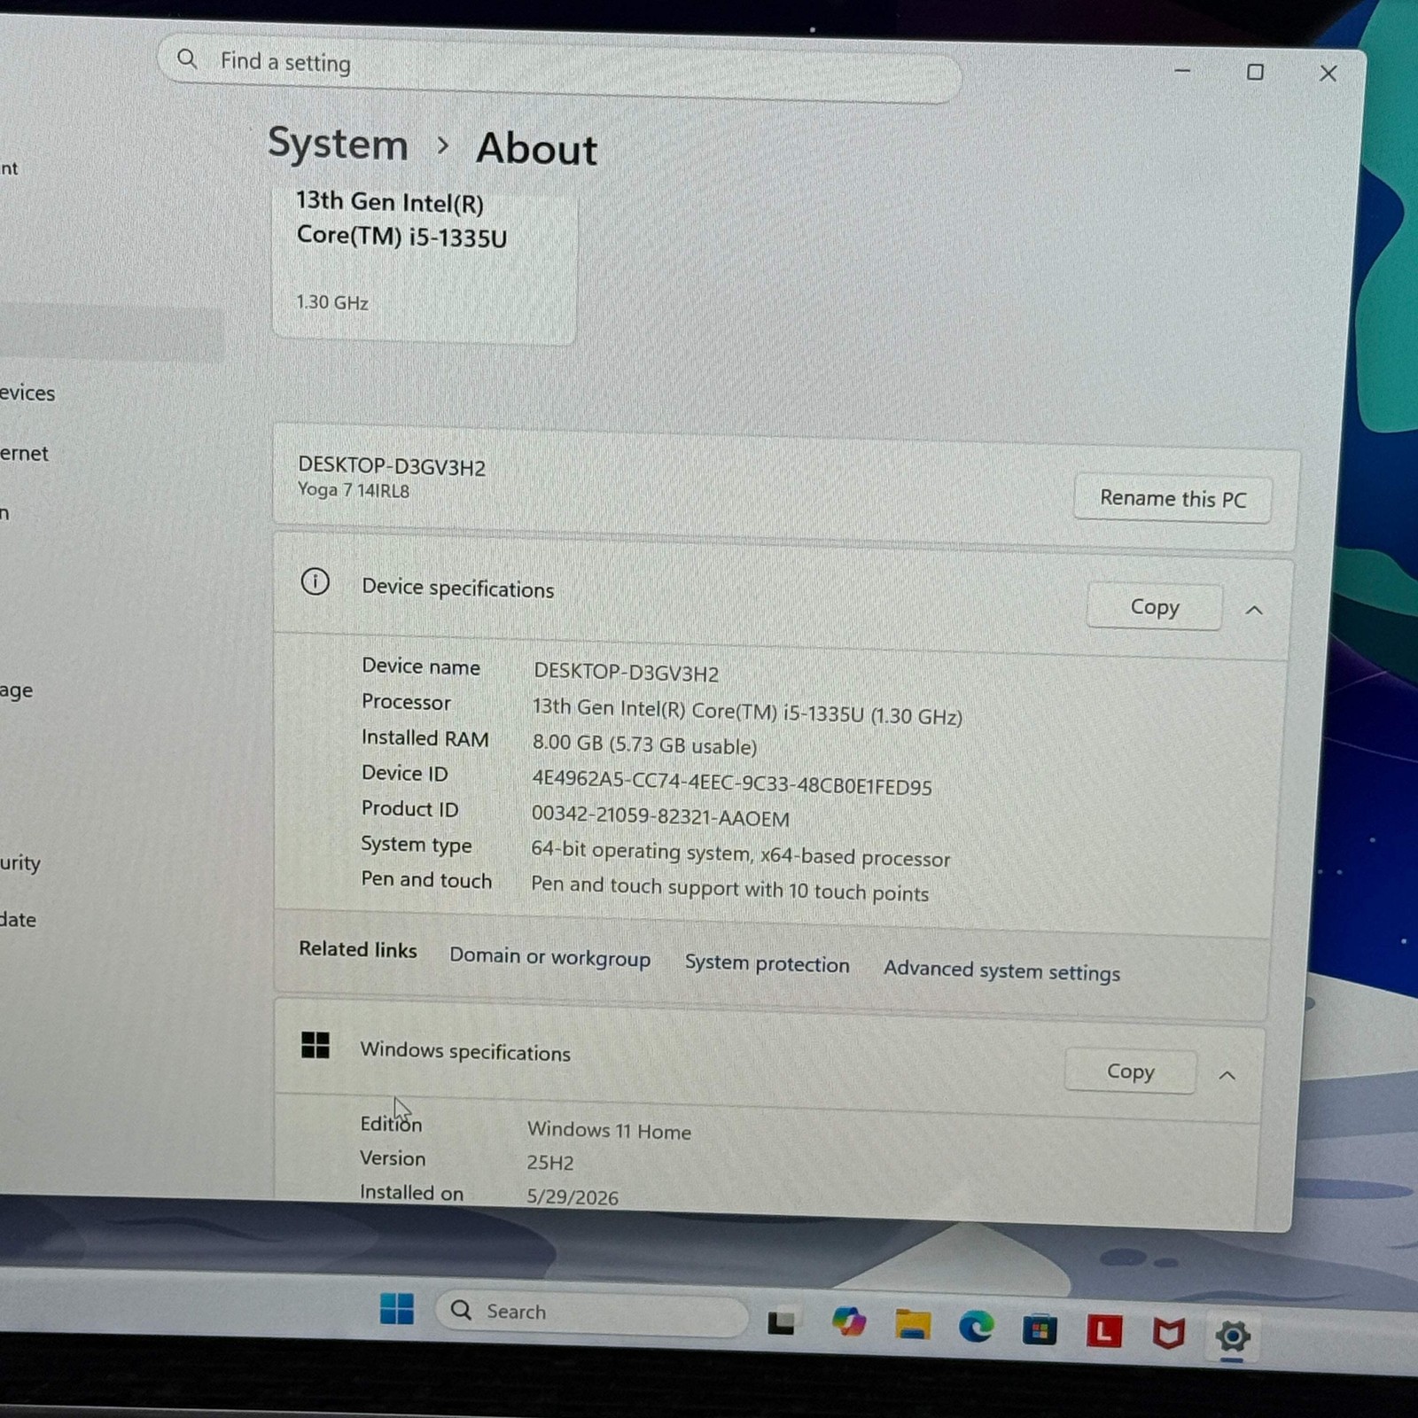The height and width of the screenshot is (1418, 1418).
Task: Launch Copilot from the taskbar
Action: click(x=848, y=1321)
